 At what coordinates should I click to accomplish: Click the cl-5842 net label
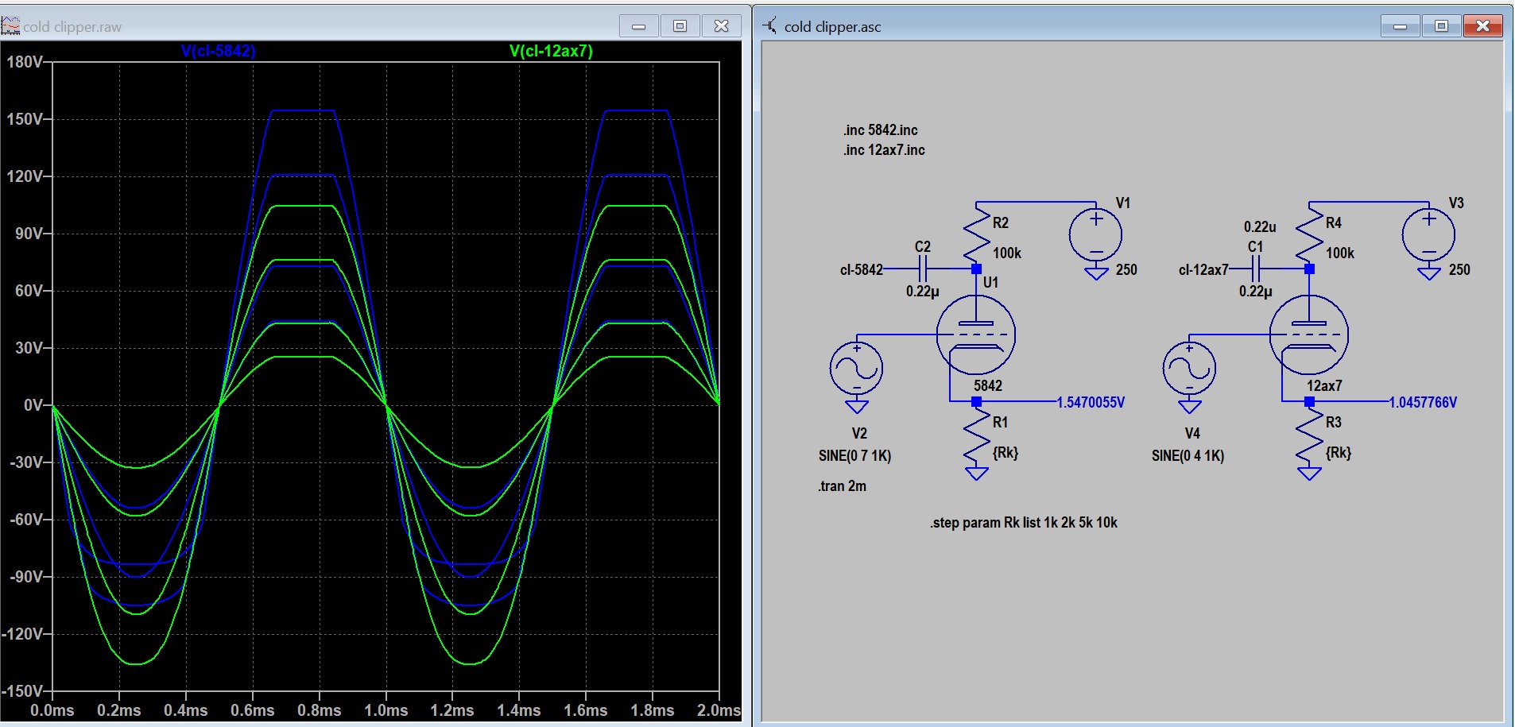point(862,270)
